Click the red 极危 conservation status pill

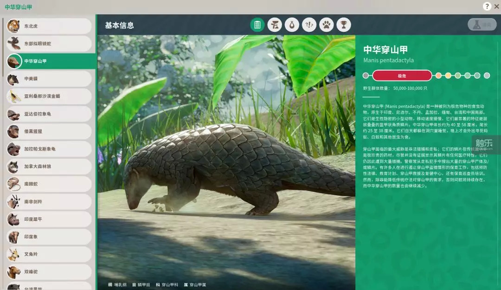tap(402, 75)
